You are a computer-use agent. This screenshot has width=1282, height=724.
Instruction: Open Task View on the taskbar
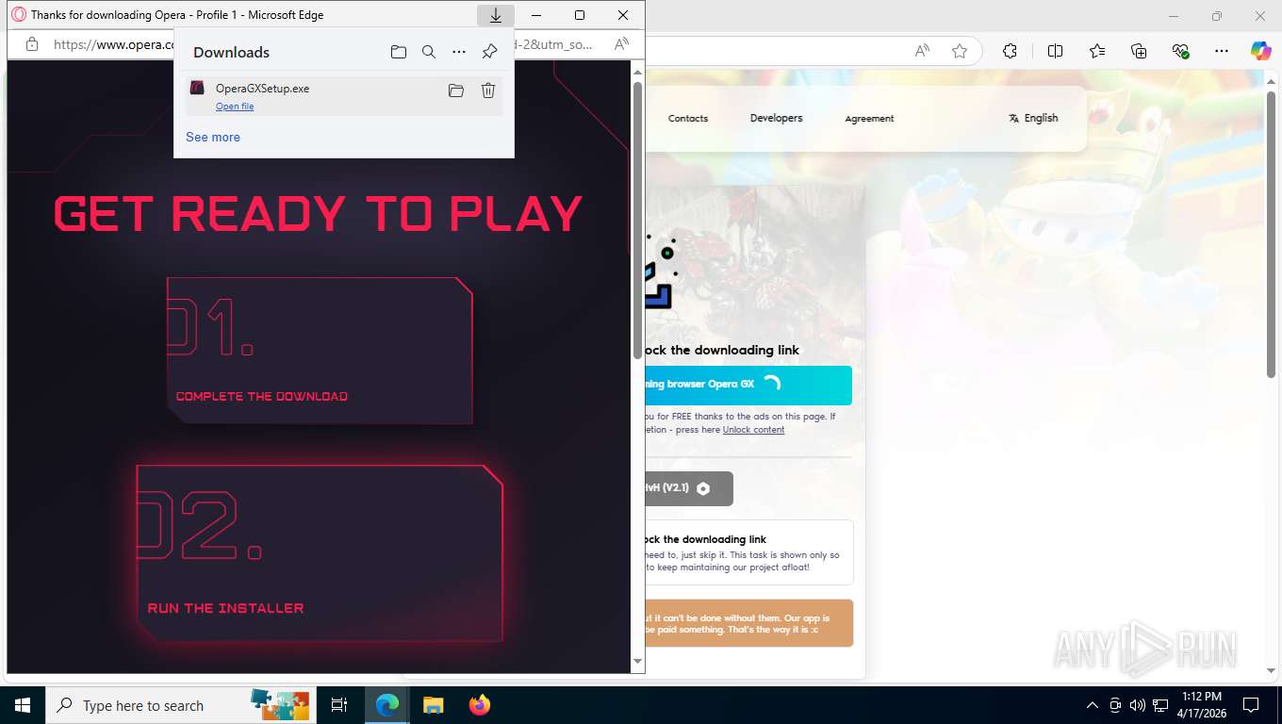click(339, 705)
